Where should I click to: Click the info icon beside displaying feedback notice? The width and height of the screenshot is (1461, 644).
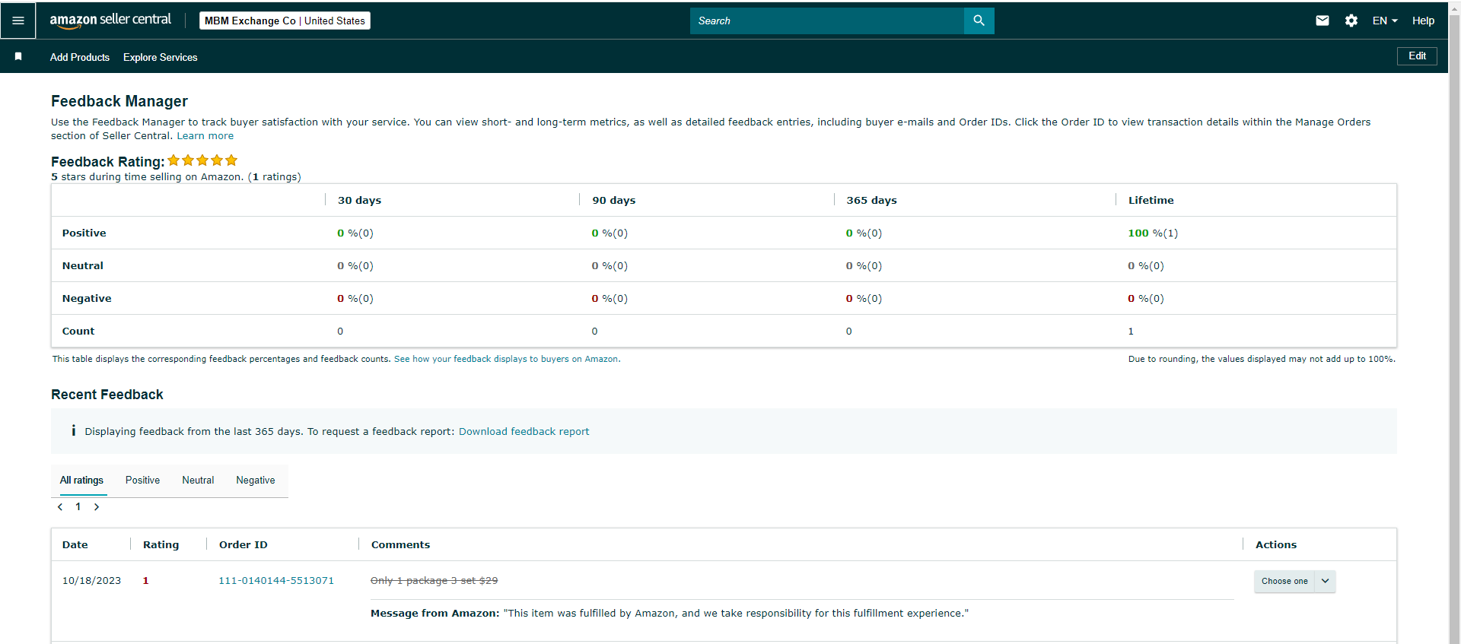pyautogui.click(x=73, y=430)
